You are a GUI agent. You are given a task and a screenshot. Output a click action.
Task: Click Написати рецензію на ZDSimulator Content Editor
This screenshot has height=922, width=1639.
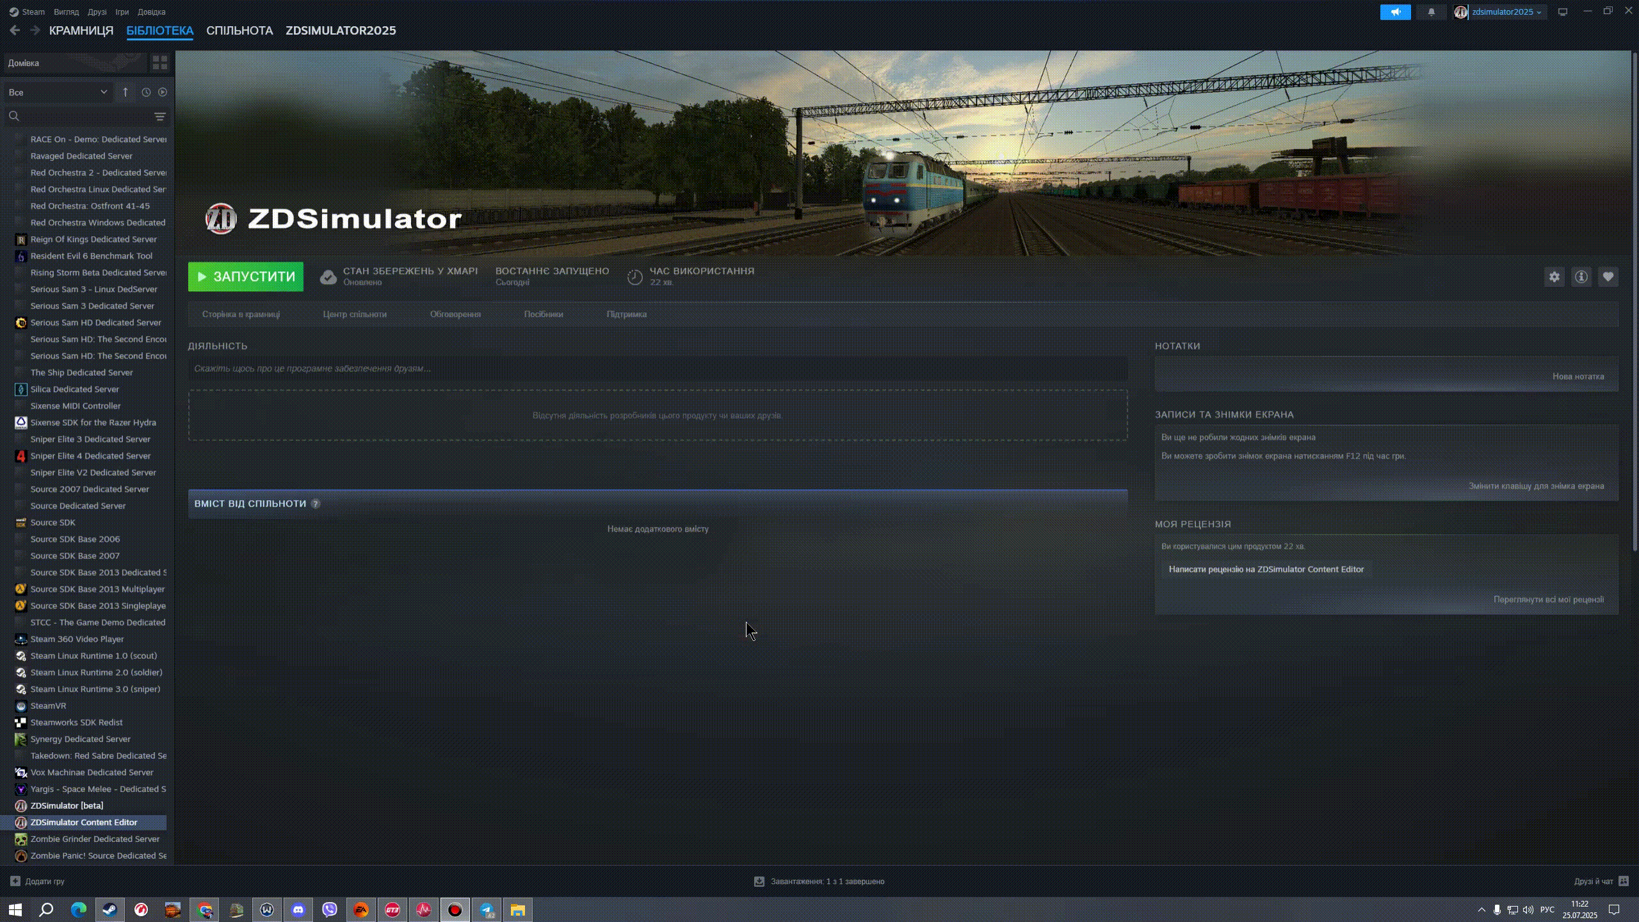coord(1266,569)
